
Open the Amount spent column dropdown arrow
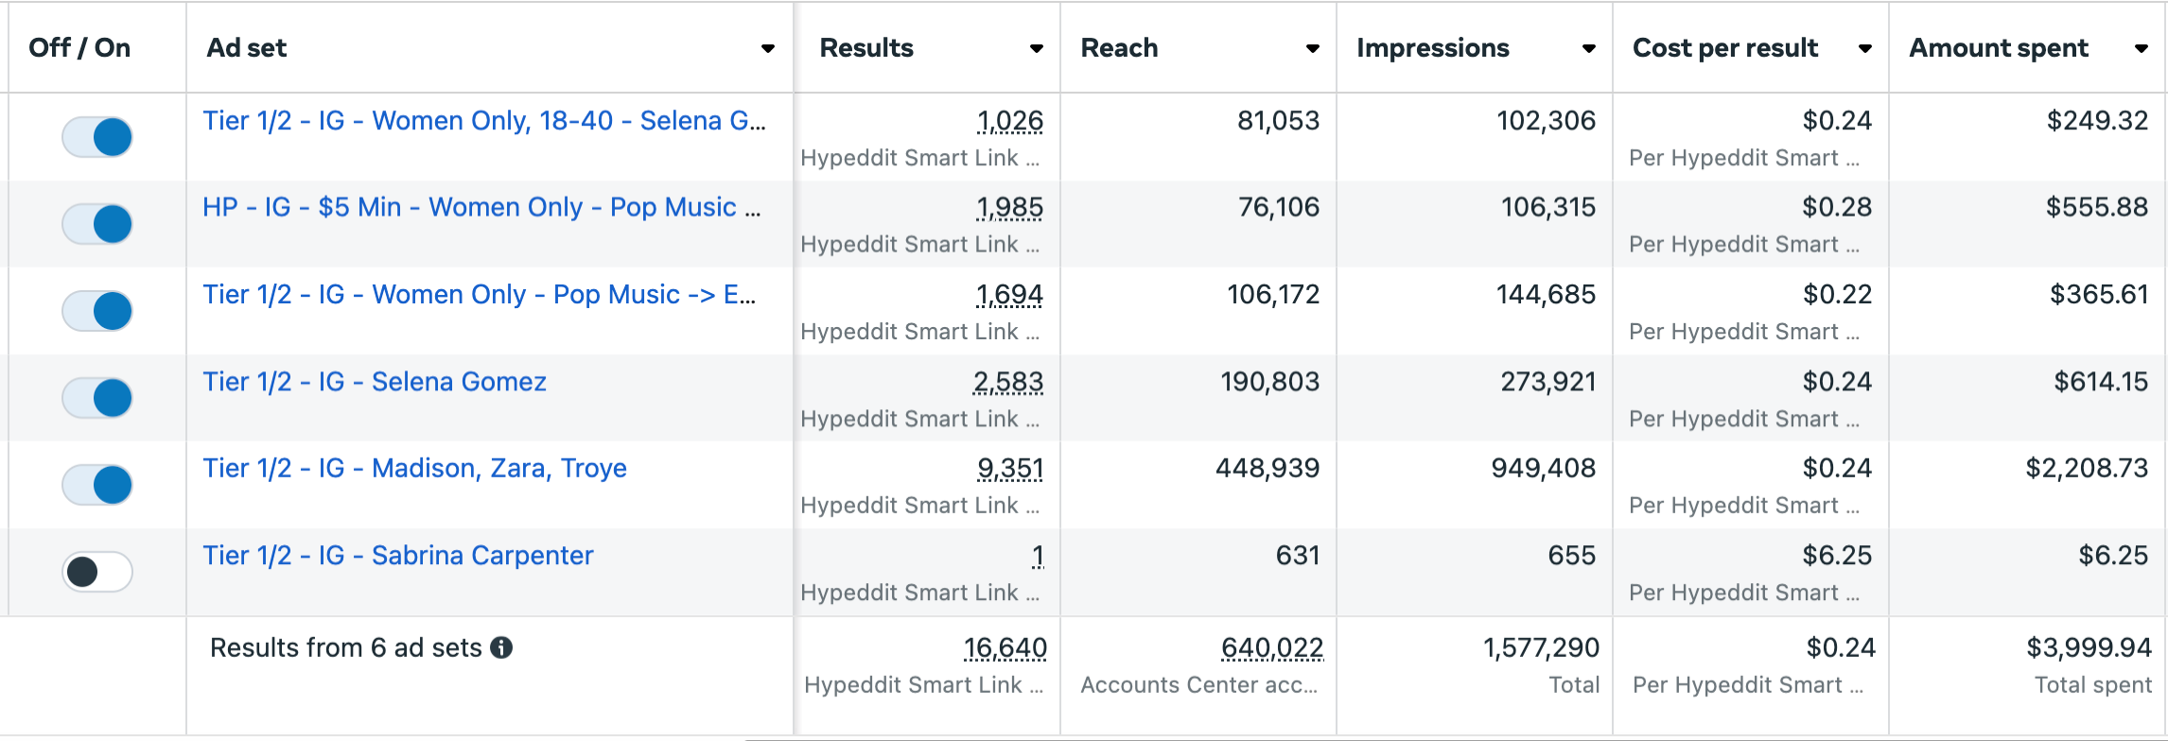2142,48
